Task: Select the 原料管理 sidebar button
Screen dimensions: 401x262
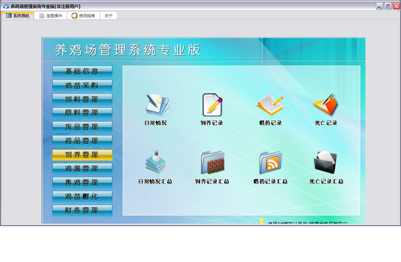Action: pyautogui.click(x=82, y=113)
